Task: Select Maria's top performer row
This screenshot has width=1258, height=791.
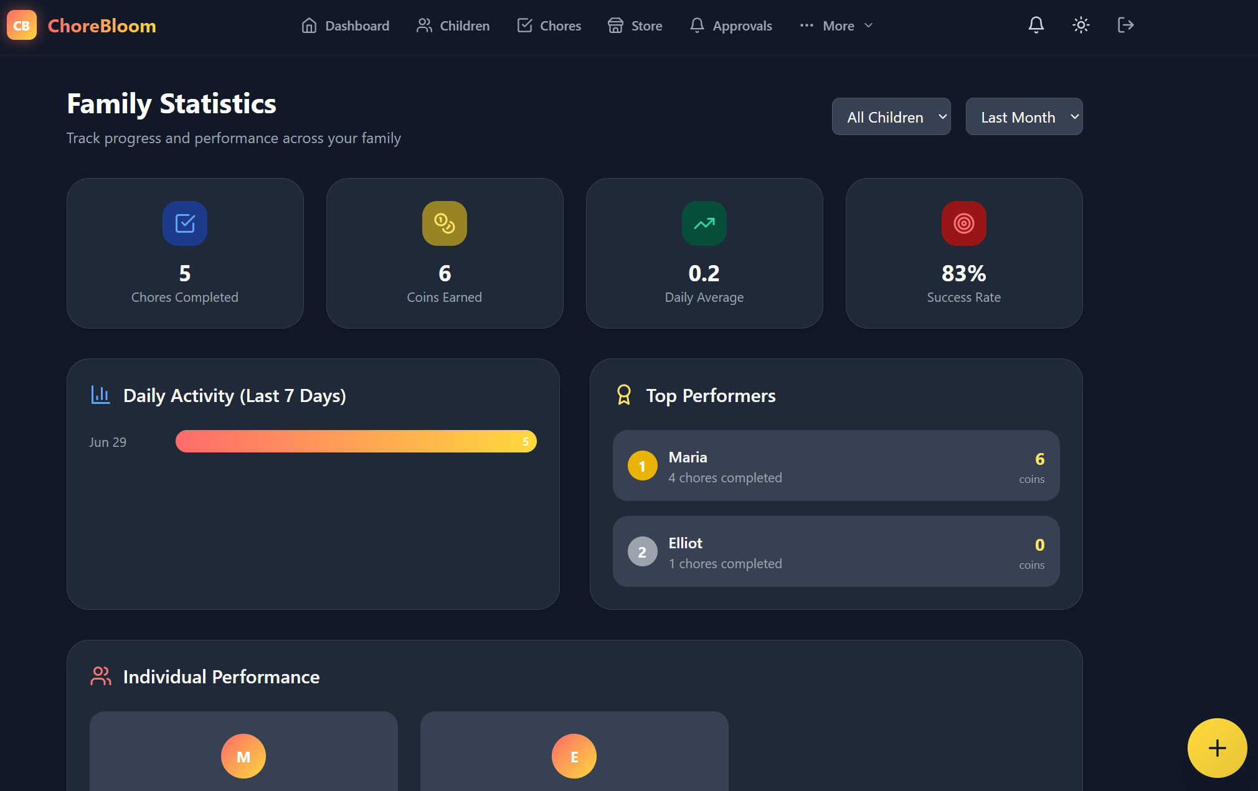Action: (x=835, y=466)
